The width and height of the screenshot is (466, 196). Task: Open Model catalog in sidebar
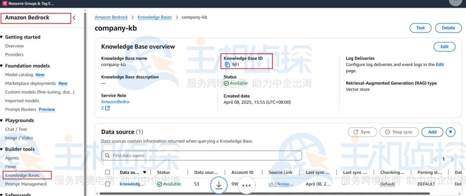(19, 75)
